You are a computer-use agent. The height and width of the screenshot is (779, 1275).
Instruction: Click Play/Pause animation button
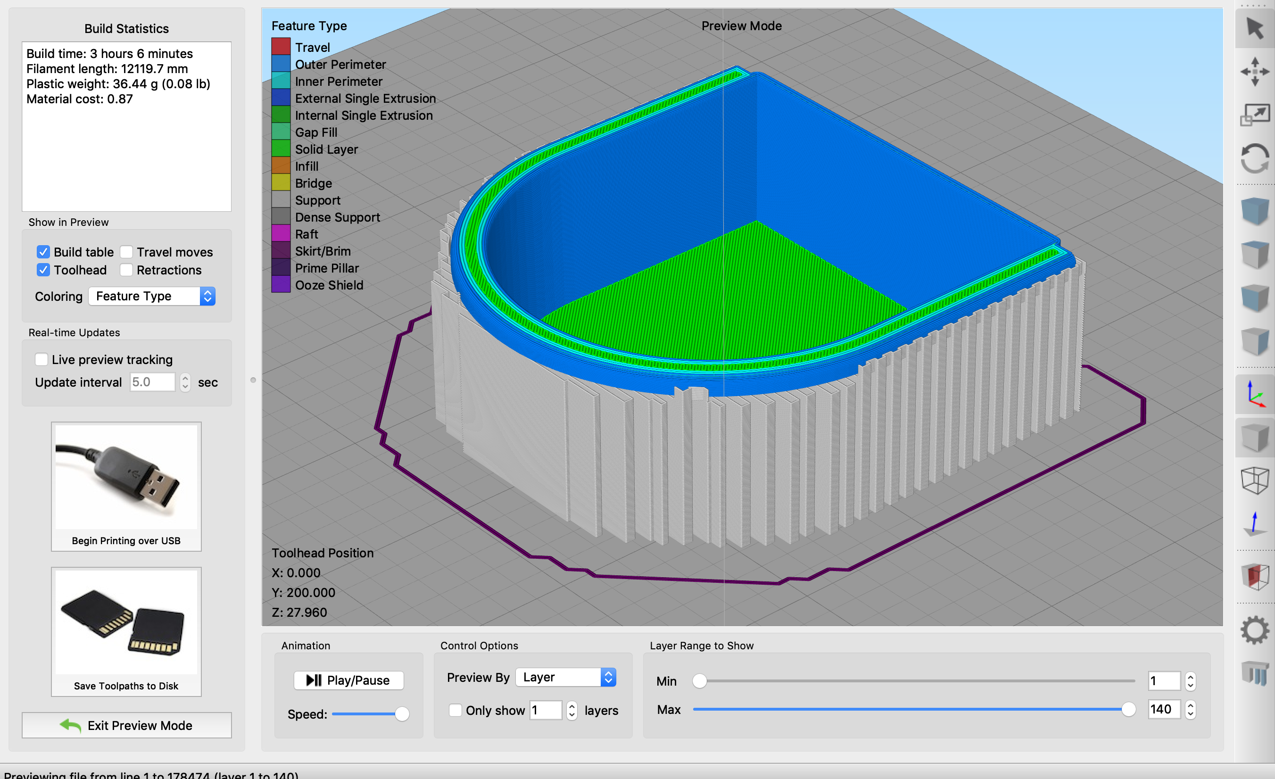(349, 680)
